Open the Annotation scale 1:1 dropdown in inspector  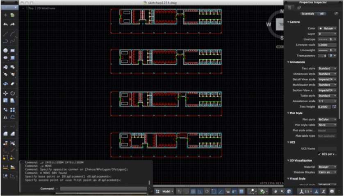coord(327,101)
